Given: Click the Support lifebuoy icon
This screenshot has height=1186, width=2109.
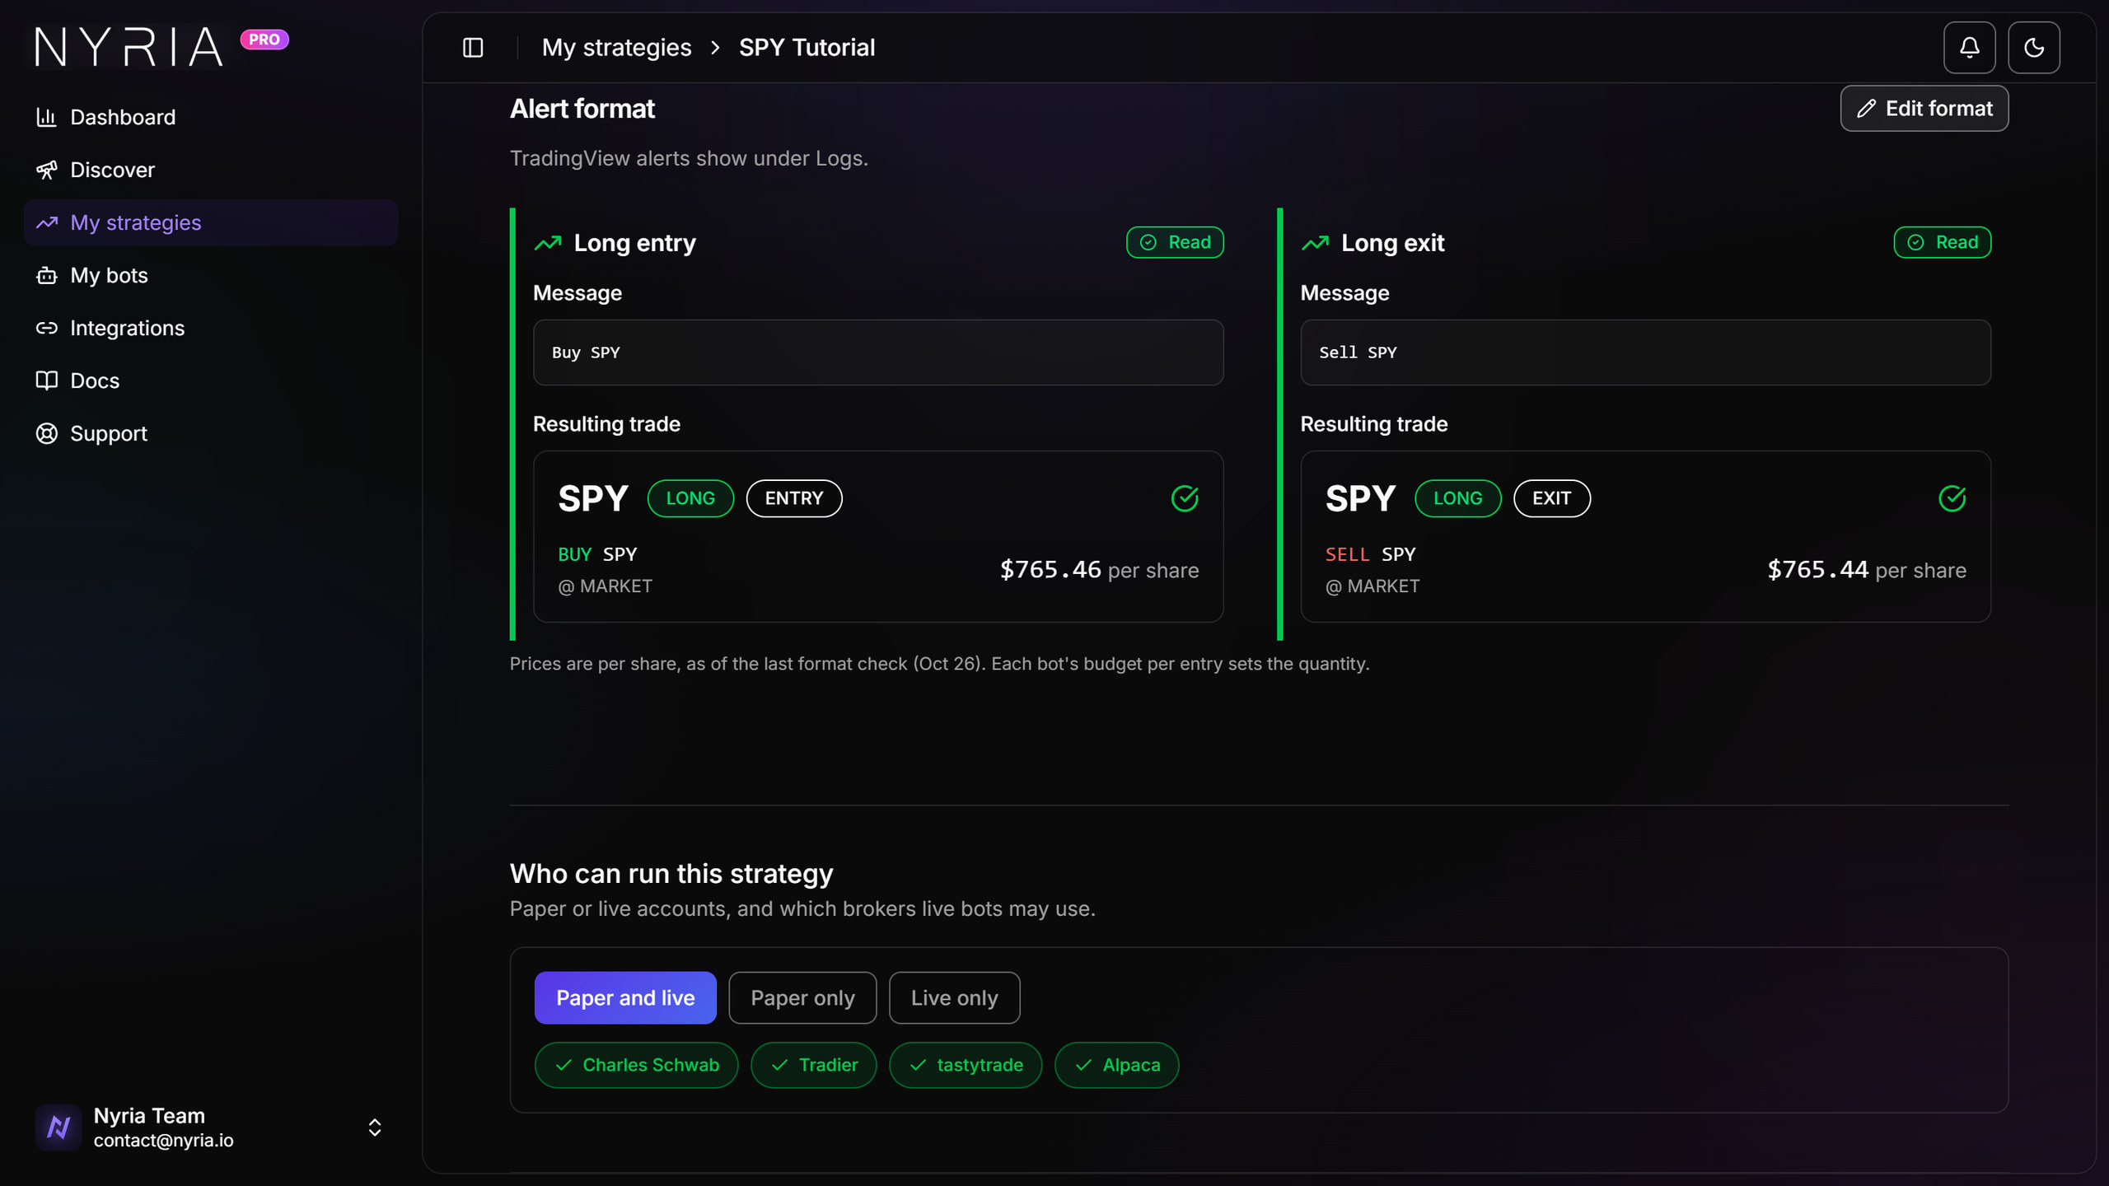Looking at the screenshot, I should 46,433.
